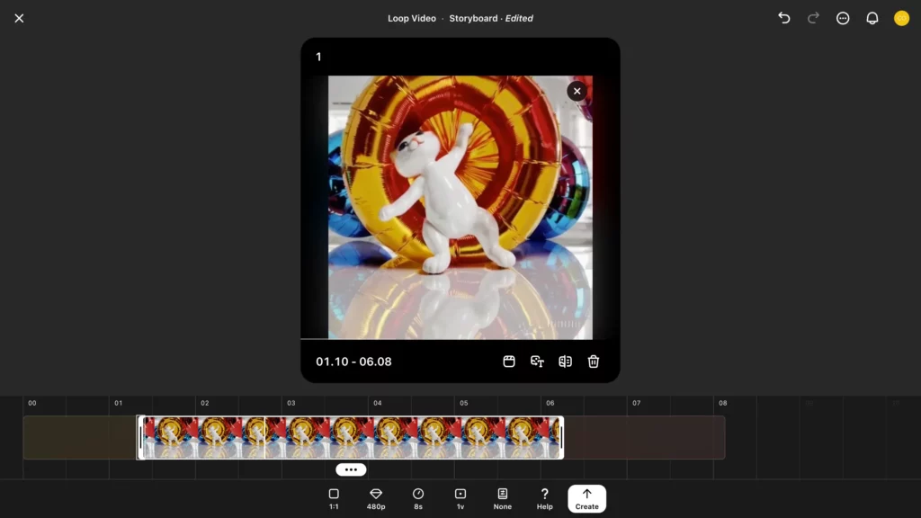The height and width of the screenshot is (518, 921).
Task: Click the clip's right trim handle
Action: pos(561,438)
